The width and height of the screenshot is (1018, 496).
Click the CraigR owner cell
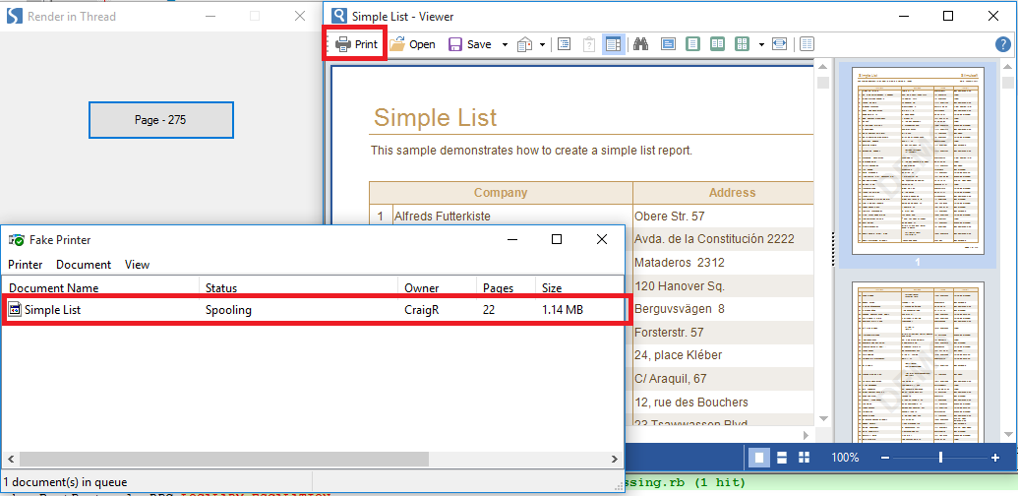coord(422,310)
